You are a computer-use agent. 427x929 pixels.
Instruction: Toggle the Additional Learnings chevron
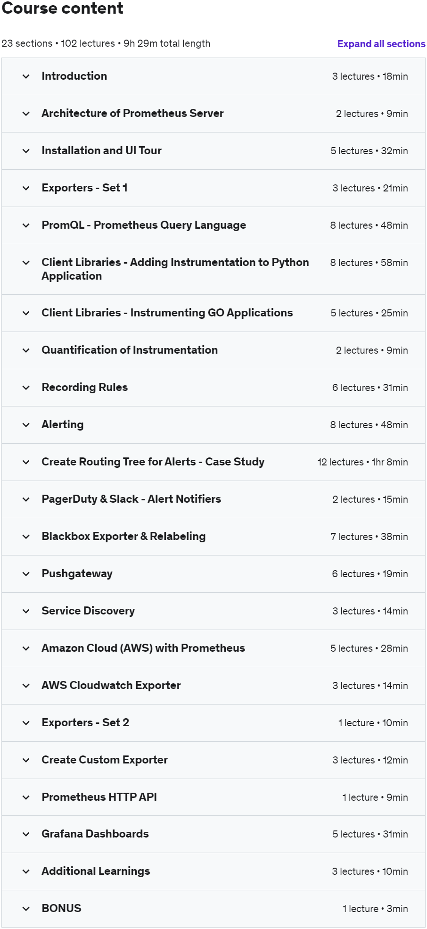tap(26, 871)
